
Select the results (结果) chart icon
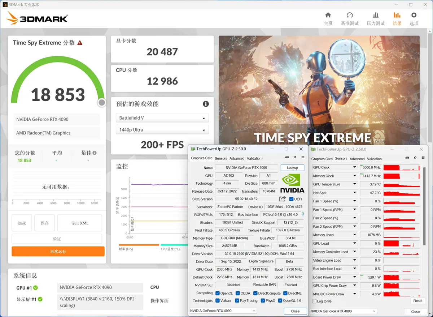pyautogui.click(x=397, y=15)
